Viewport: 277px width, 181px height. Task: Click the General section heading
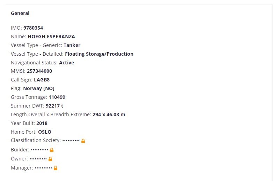[x=20, y=13]
